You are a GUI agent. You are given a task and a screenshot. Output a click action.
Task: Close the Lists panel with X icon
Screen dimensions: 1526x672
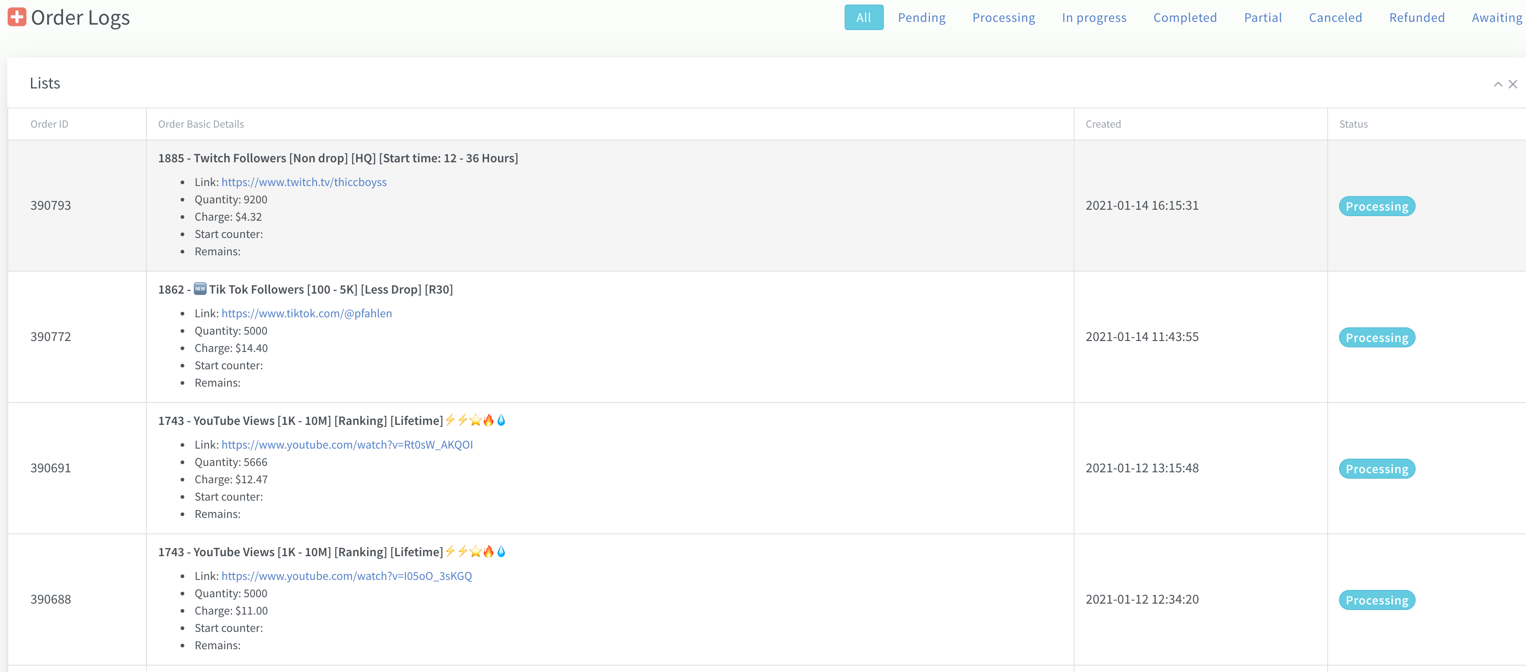tap(1512, 84)
